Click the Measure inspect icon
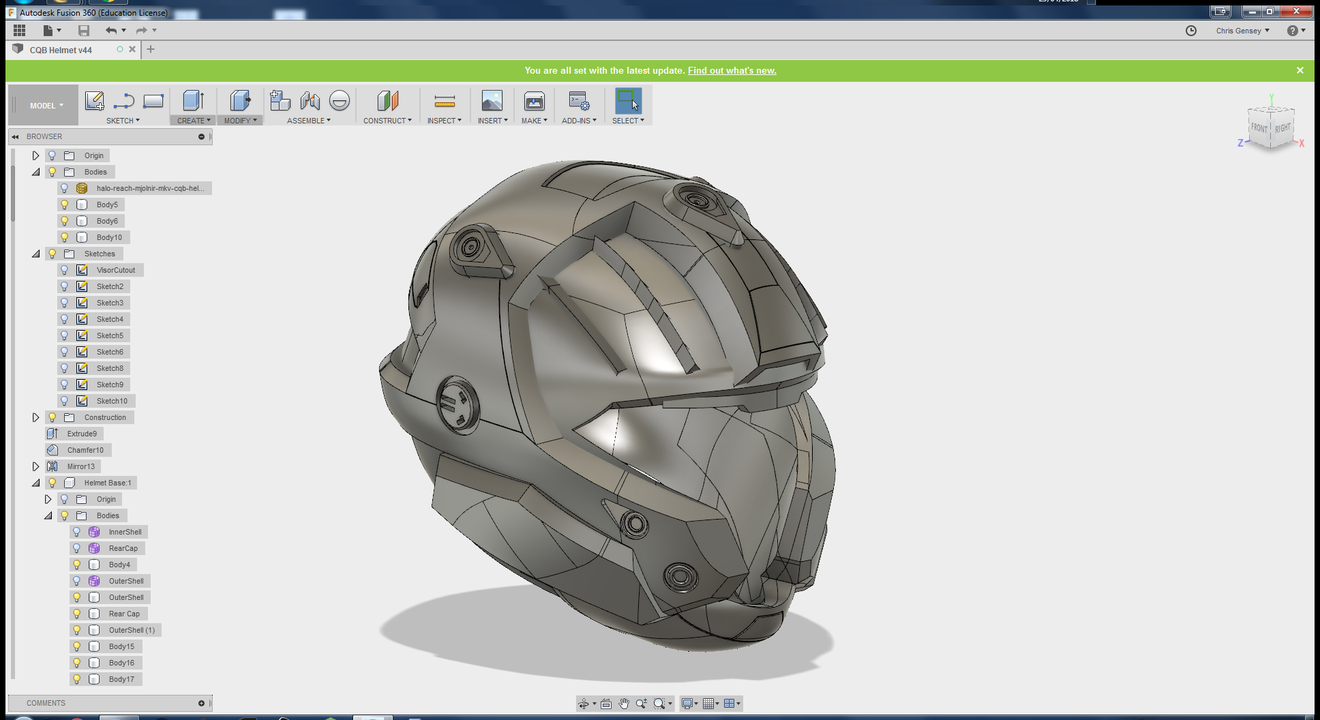This screenshot has height=720, width=1320. [x=445, y=102]
